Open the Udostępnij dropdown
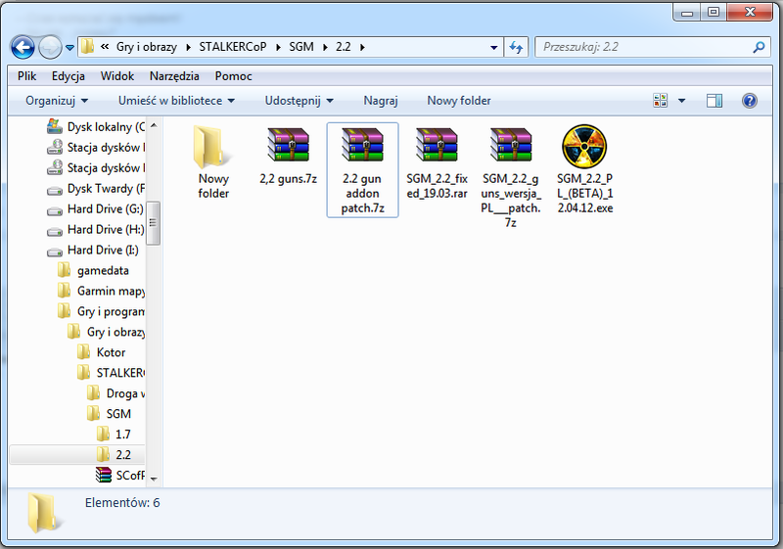Image resolution: width=783 pixels, height=549 pixels. coord(299,101)
